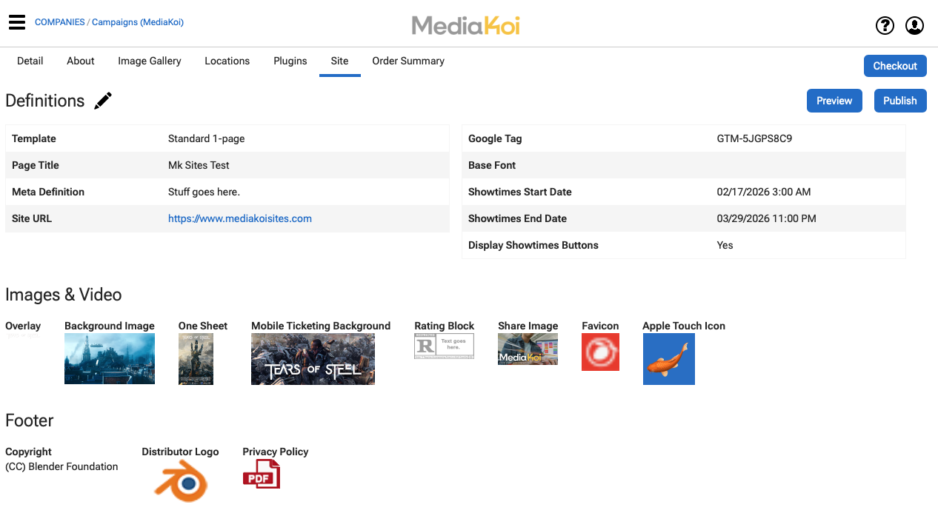Click the Footer heading
The height and width of the screenshot is (513, 938).
click(30, 420)
